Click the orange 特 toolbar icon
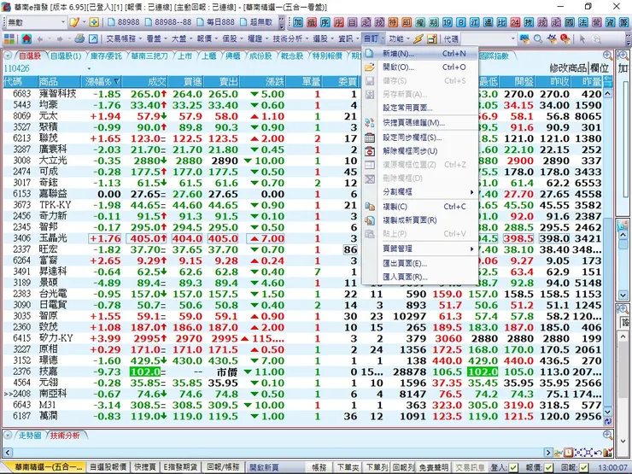This screenshot has width=632, height=474. click(393, 22)
